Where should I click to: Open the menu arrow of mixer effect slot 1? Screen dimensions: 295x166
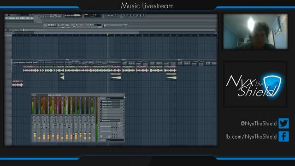click(100, 101)
